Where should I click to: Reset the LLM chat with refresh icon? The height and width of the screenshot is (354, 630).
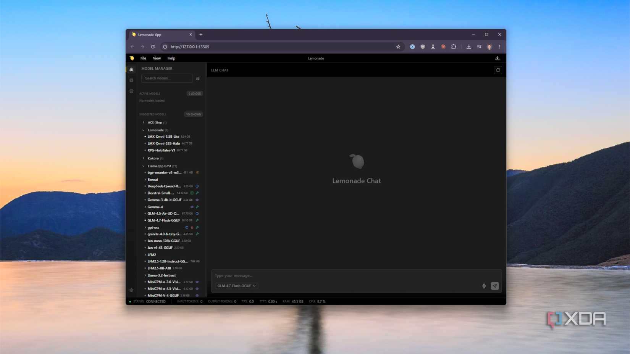(498, 70)
